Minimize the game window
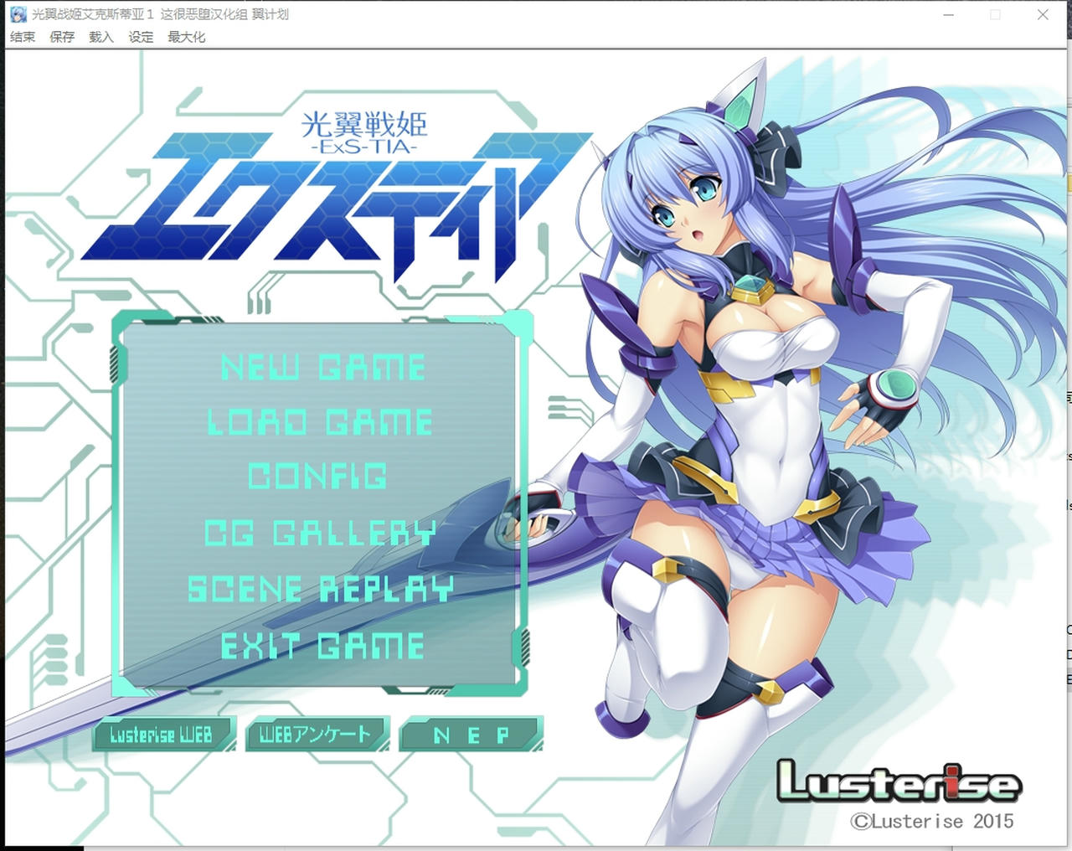Viewport: 1072px width, 851px height. [948, 14]
